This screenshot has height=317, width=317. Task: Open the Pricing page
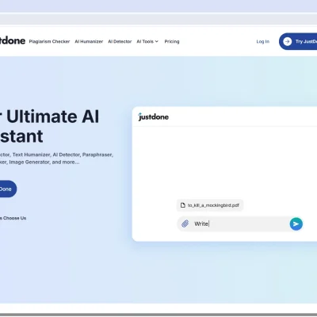[x=172, y=41]
